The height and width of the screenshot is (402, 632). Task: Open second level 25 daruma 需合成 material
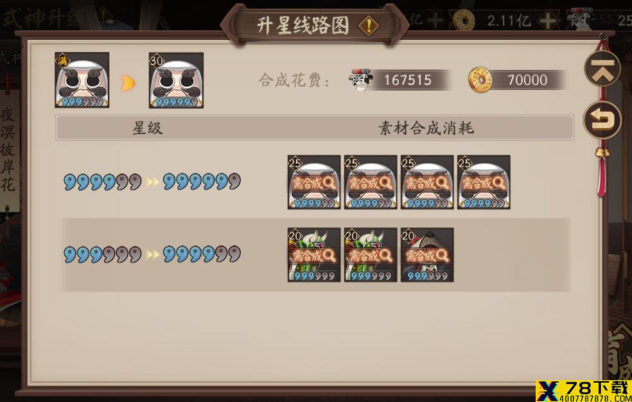tap(371, 182)
